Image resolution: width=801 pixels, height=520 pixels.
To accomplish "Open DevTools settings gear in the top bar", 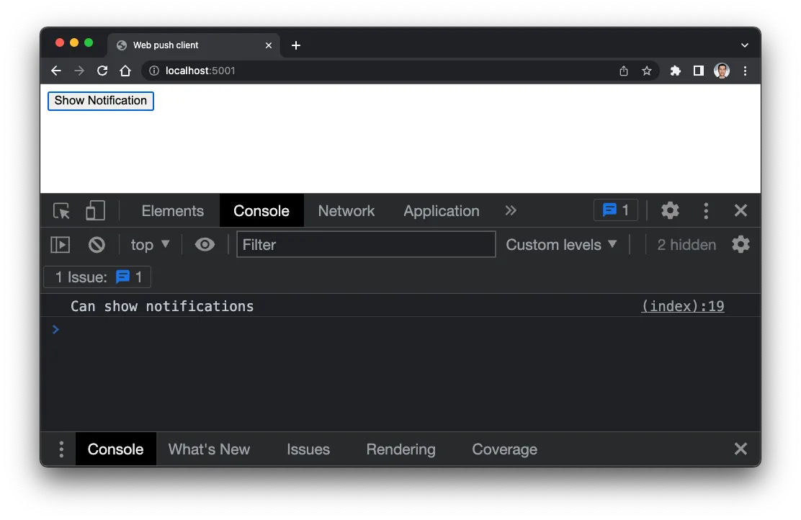I will pos(670,210).
